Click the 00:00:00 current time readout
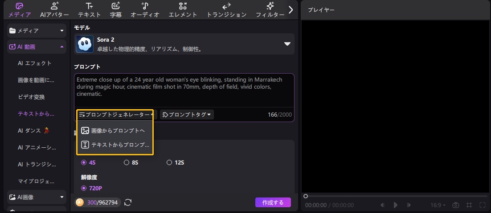The height and width of the screenshot is (213, 491). tap(316, 205)
